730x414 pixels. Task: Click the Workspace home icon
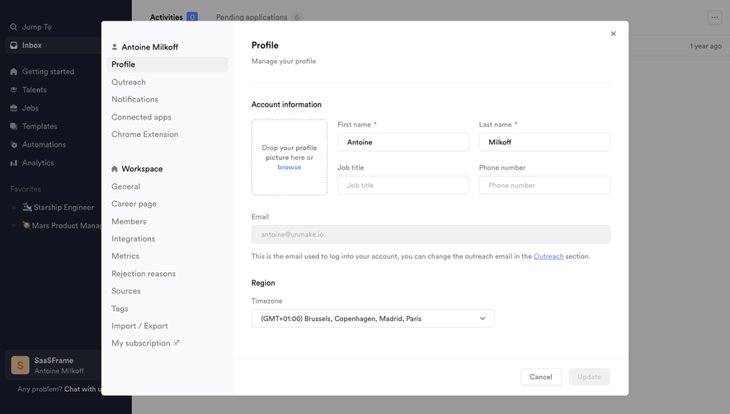coord(115,168)
